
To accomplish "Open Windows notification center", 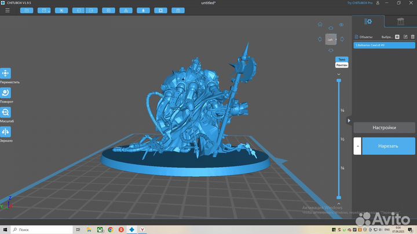I will (x=410, y=229).
